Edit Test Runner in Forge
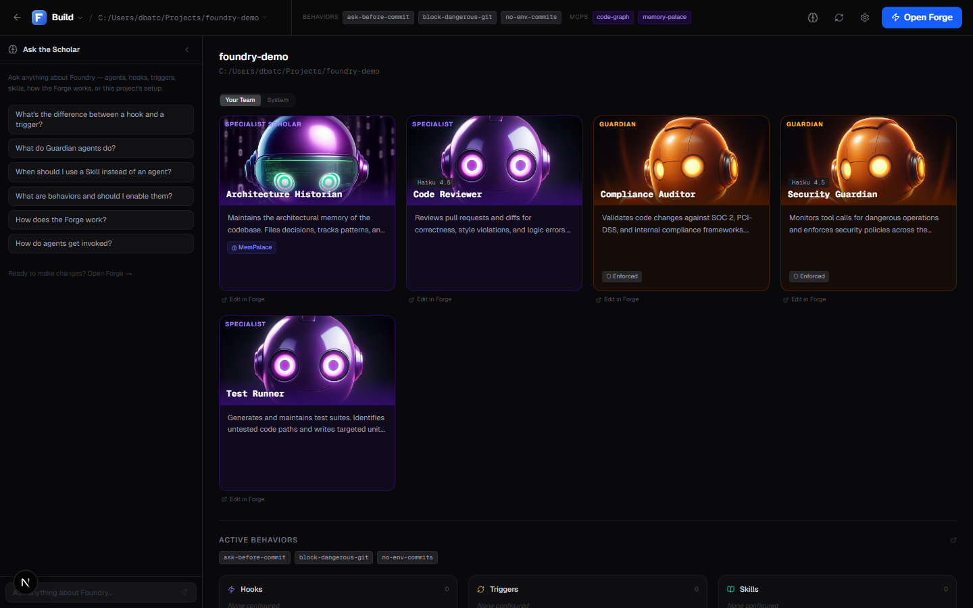973x608 pixels. click(x=243, y=499)
